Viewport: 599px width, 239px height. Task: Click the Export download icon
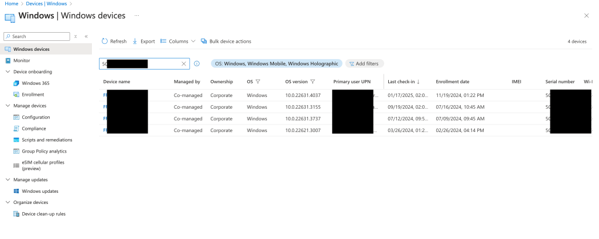pos(135,41)
